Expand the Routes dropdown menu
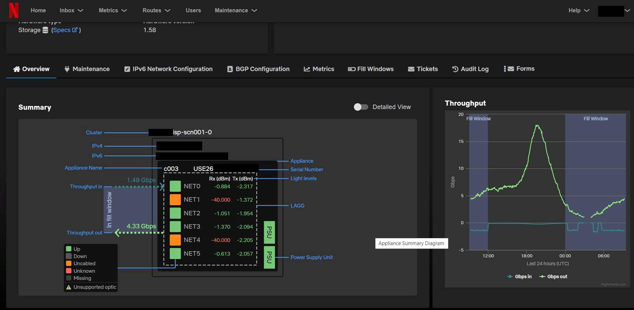 click(156, 11)
